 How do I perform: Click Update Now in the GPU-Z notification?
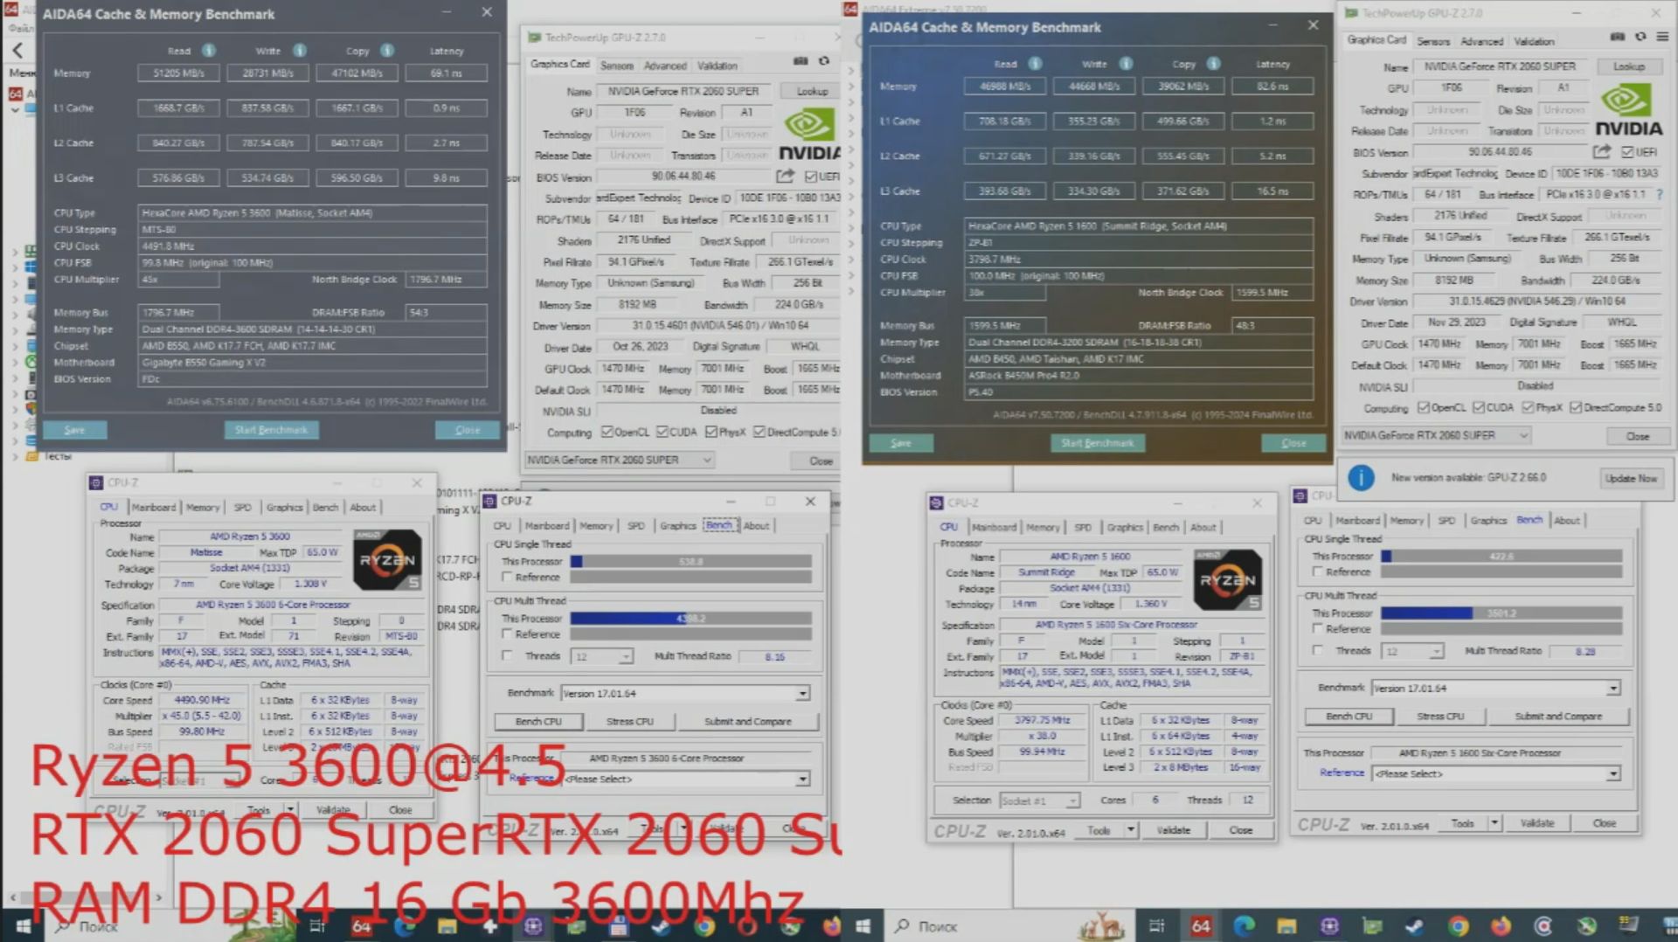point(1631,479)
